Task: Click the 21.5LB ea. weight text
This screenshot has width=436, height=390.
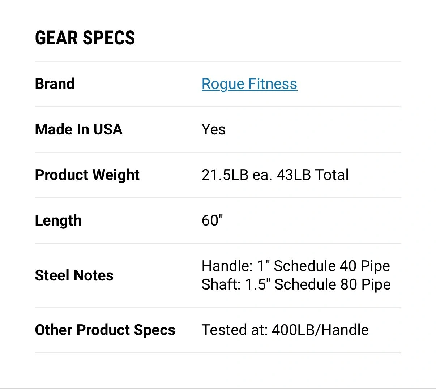Action: coord(236,175)
